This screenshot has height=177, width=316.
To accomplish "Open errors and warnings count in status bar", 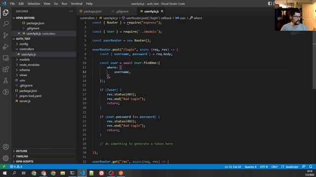I will [16, 167].
